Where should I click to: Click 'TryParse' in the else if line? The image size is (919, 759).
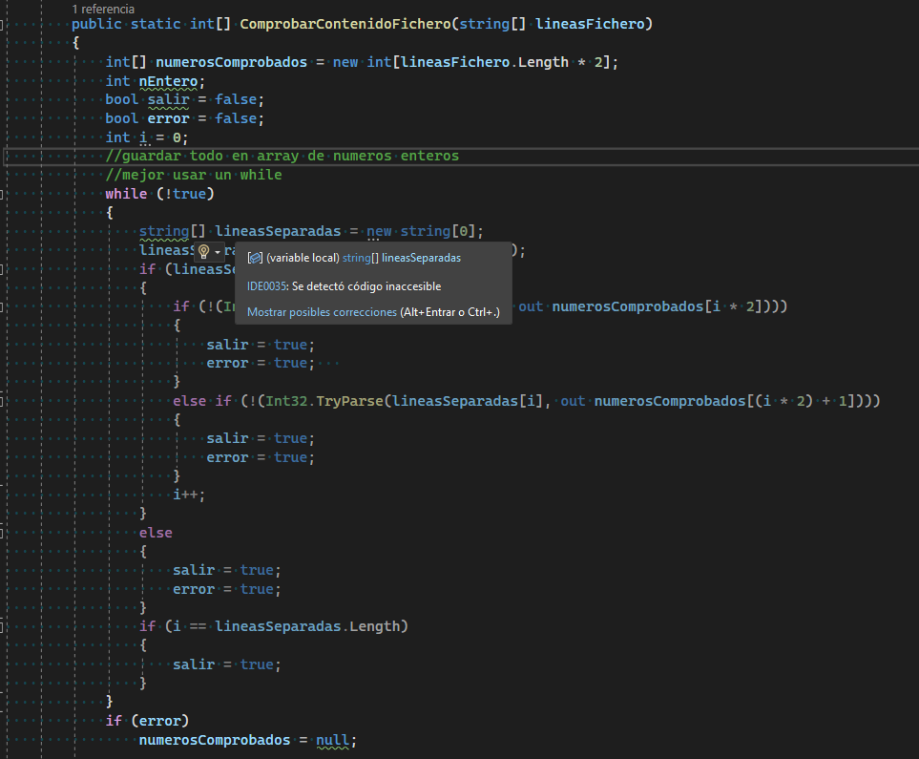(x=350, y=401)
